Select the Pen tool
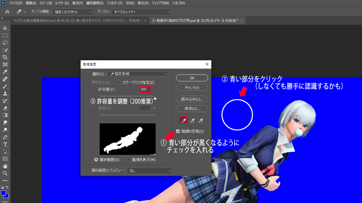 pos(5,137)
